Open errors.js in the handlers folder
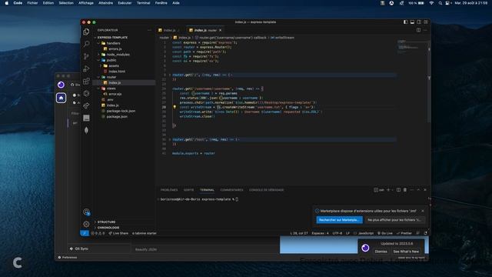Viewport: 492px width, 277px height. tap(115, 48)
